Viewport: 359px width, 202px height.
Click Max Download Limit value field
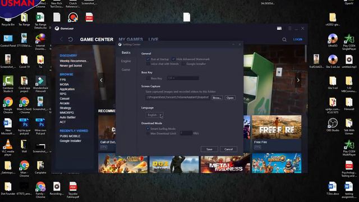186,133
